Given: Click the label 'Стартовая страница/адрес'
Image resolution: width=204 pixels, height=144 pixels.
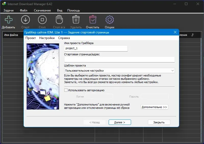Looking at the screenshot, I should coord(82,54).
